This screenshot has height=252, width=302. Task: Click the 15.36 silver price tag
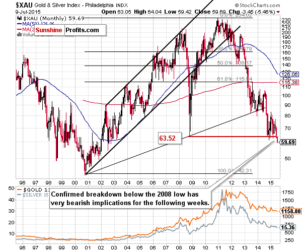tap(288, 227)
